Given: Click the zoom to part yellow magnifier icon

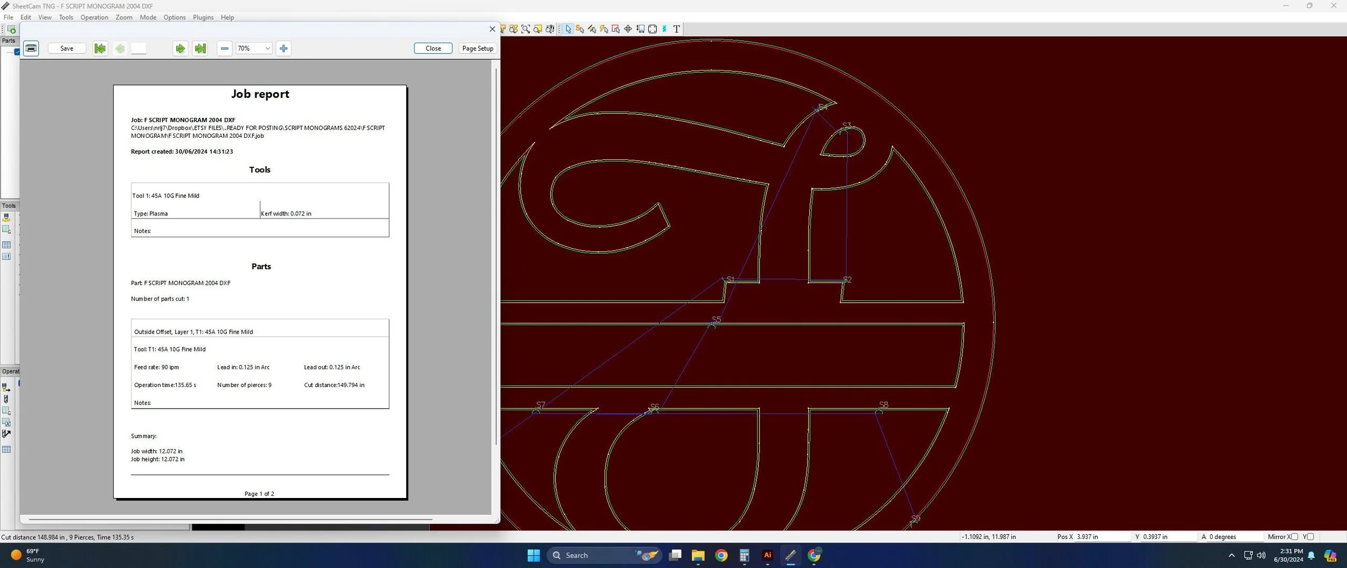Looking at the screenshot, I should (x=538, y=29).
